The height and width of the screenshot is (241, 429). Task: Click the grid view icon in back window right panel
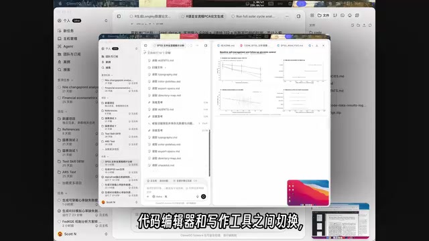[x=312, y=15]
